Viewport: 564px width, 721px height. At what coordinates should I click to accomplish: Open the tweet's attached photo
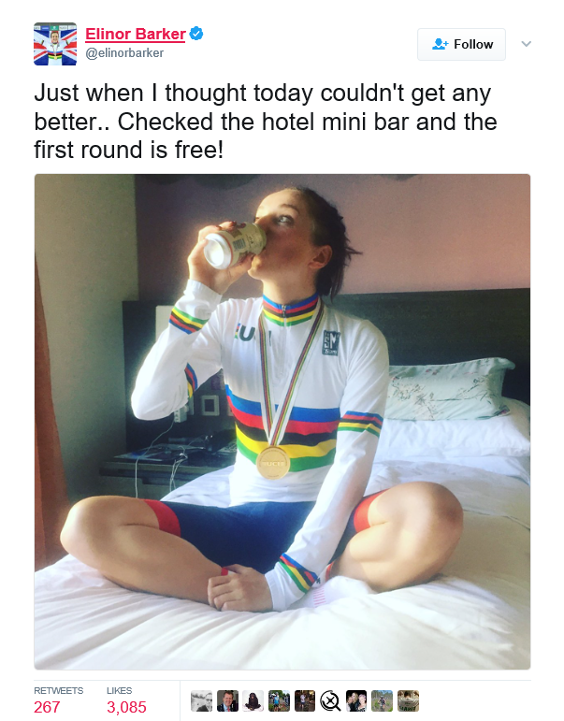(x=282, y=422)
